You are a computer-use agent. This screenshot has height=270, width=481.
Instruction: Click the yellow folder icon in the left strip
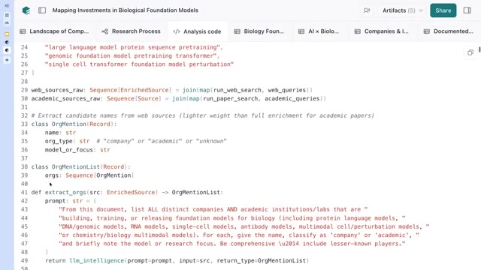pos(7,34)
